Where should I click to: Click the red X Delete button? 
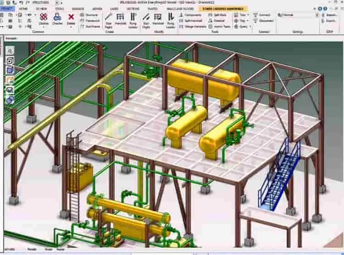coord(71,18)
